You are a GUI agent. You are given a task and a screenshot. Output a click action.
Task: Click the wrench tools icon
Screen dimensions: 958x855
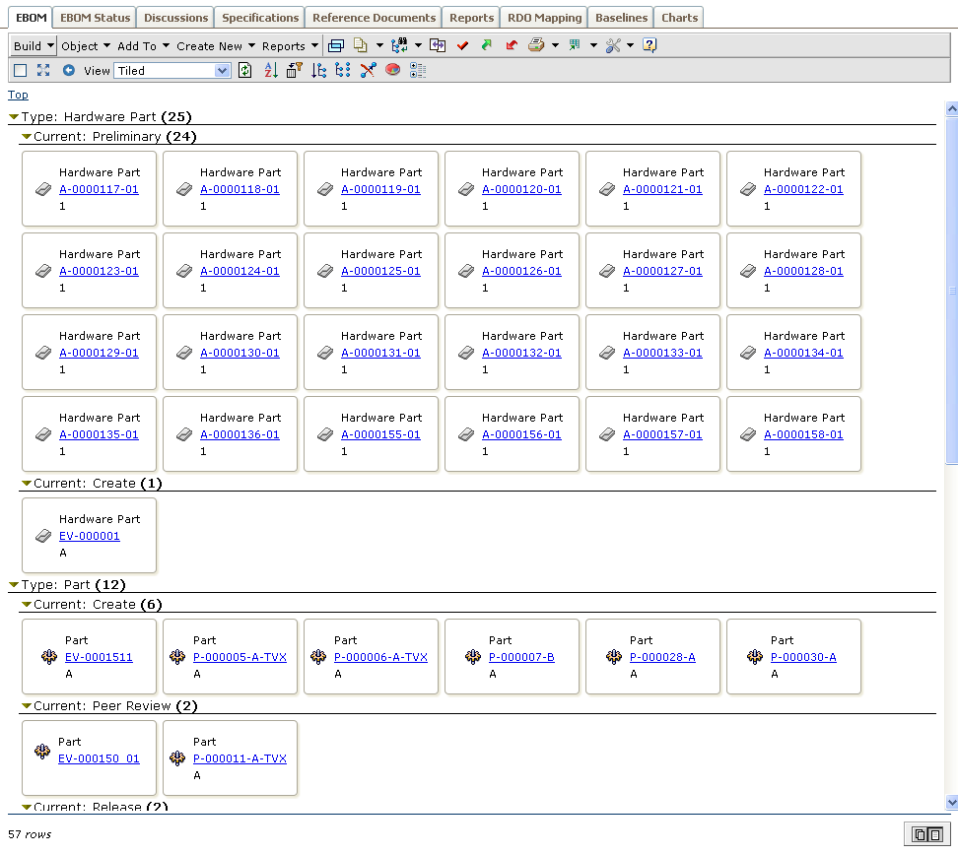coord(613,45)
